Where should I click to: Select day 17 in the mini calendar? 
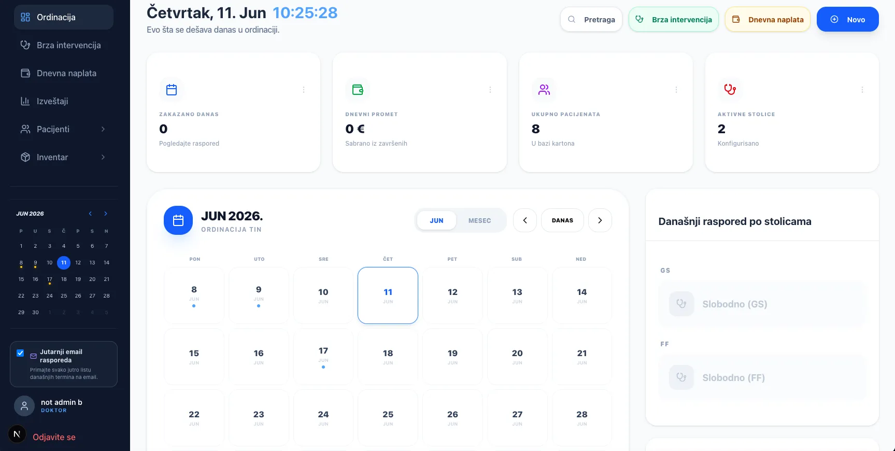pos(50,279)
